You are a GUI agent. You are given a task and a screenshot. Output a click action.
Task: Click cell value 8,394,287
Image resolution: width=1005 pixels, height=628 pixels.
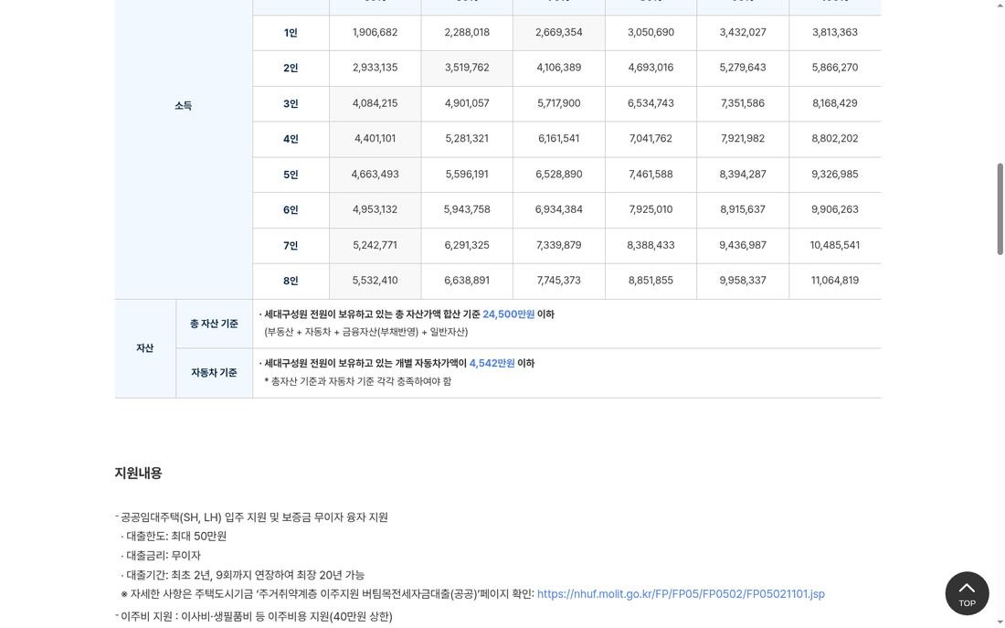click(743, 175)
